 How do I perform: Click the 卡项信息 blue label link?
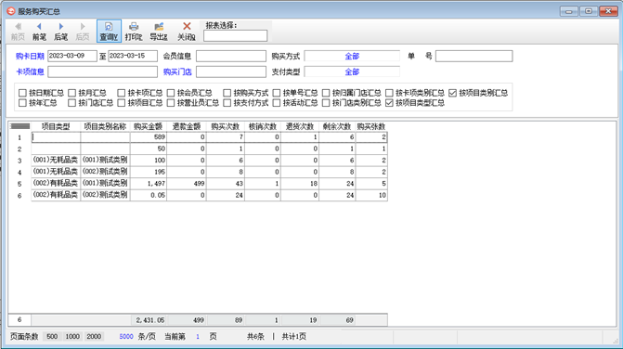[30, 71]
